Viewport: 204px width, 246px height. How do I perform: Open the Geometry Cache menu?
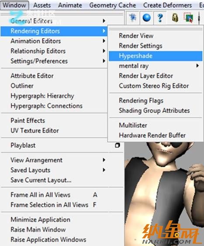pyautogui.click(x=113, y=5)
